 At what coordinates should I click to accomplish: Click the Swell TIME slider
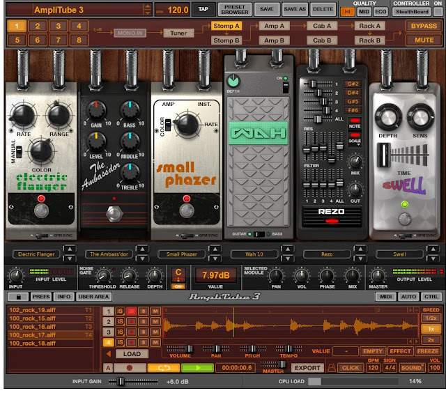tap(383, 155)
